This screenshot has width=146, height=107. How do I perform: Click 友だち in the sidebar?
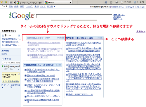(4, 54)
